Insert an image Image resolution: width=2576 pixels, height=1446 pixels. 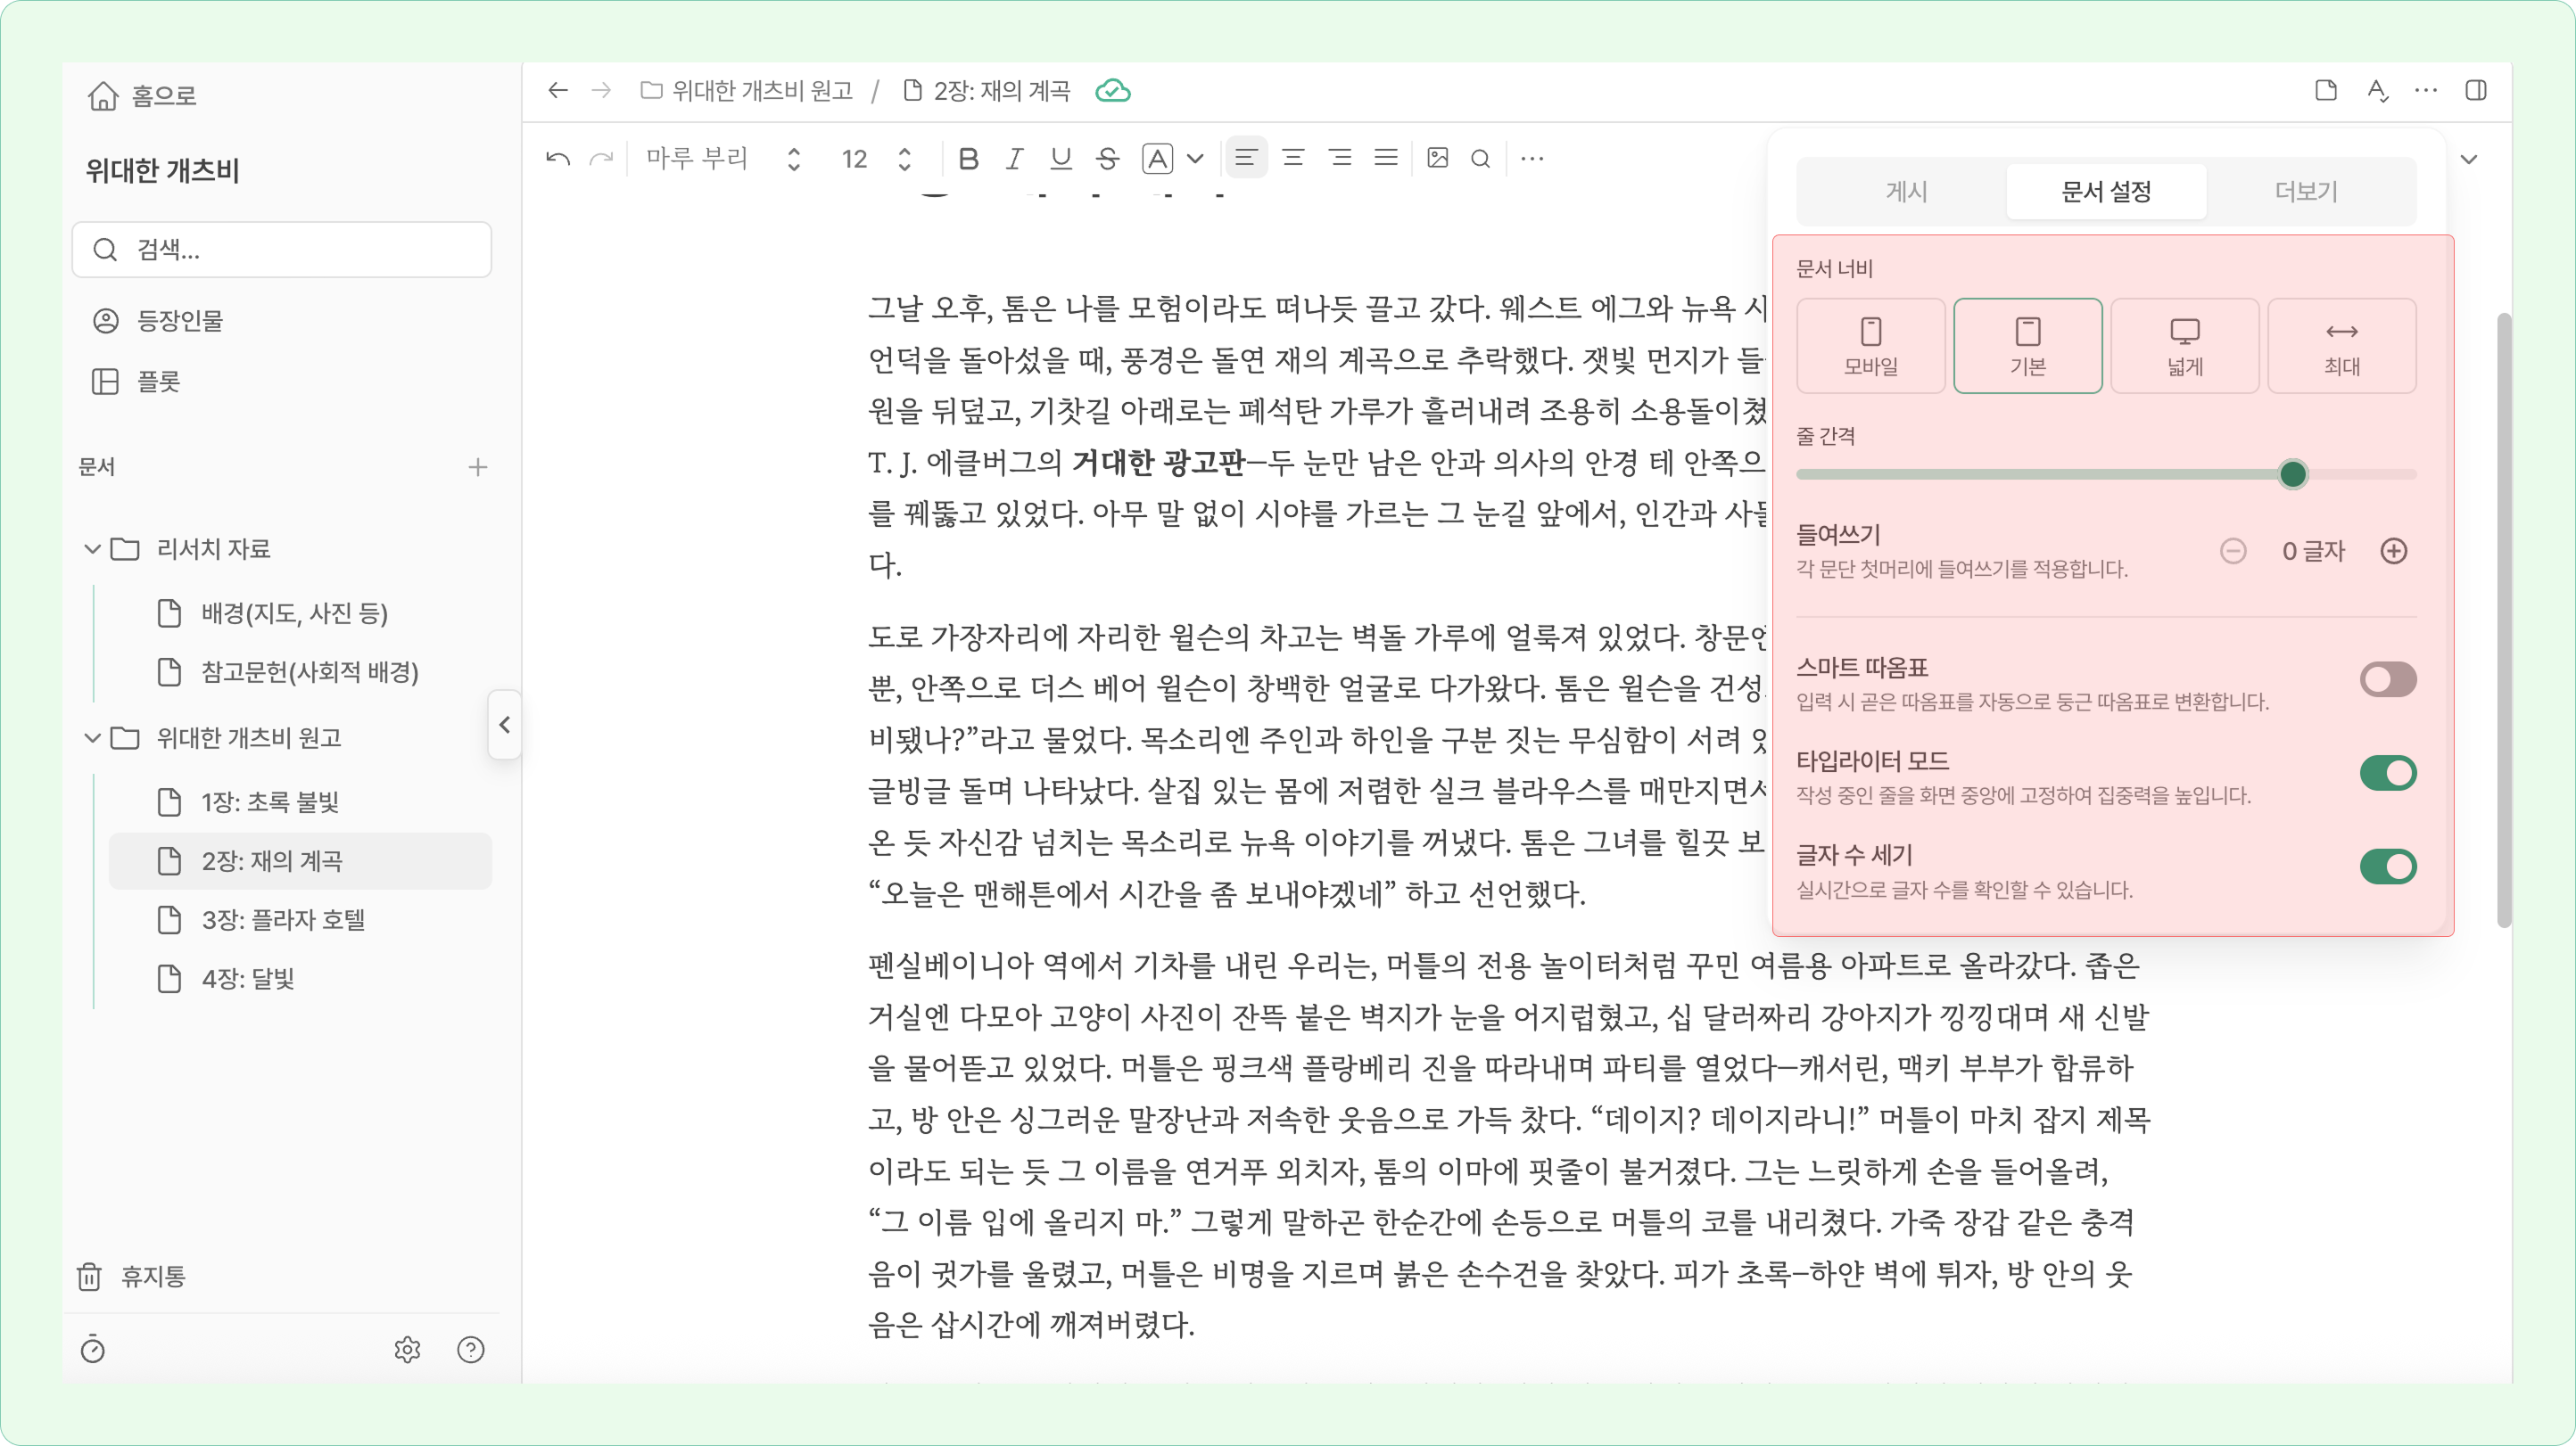click(1438, 158)
